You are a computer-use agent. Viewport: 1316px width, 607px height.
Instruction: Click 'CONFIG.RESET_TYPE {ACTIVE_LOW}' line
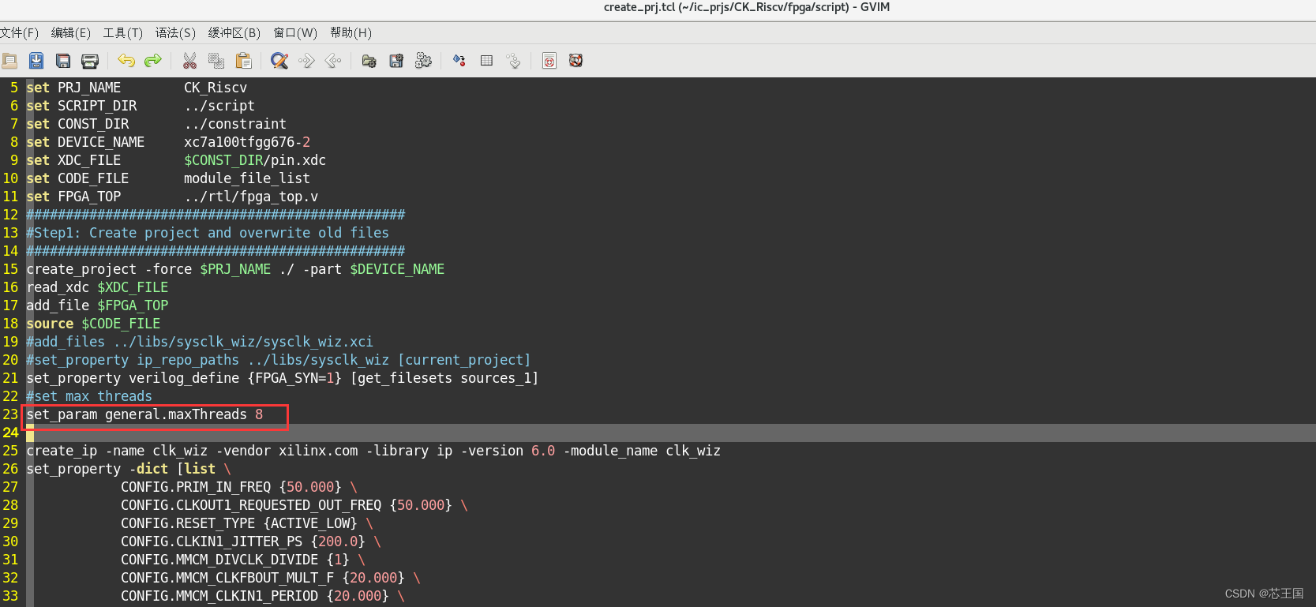[247, 523]
